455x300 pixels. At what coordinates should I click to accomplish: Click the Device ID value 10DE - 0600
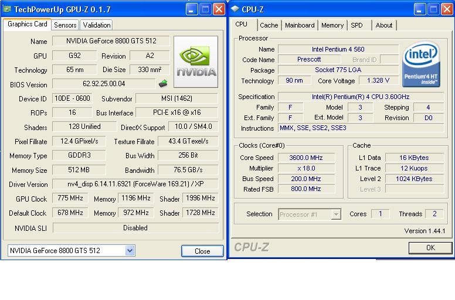click(72, 98)
